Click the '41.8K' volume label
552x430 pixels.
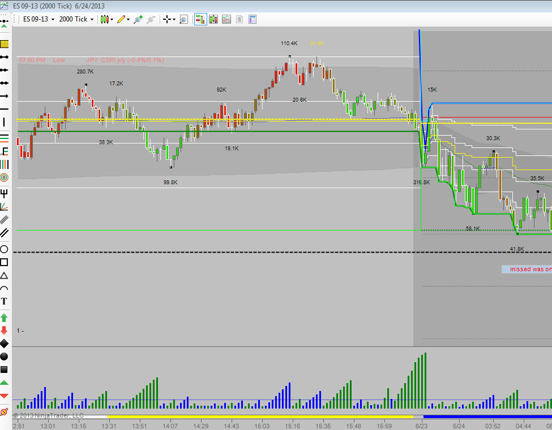(x=517, y=249)
